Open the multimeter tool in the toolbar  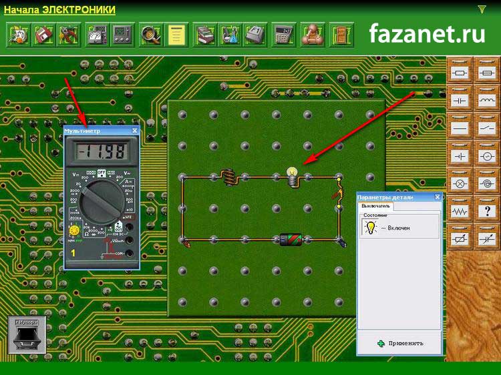point(98,34)
